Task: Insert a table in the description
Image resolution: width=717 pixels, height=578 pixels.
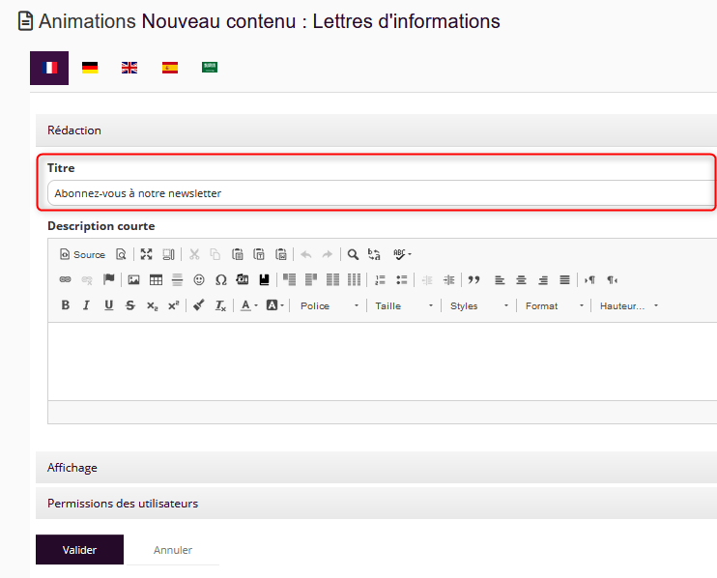Action: pos(156,279)
